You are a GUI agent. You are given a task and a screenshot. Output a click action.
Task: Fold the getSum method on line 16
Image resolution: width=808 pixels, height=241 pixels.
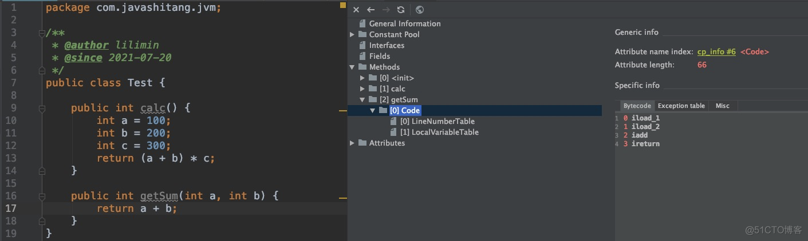point(41,196)
